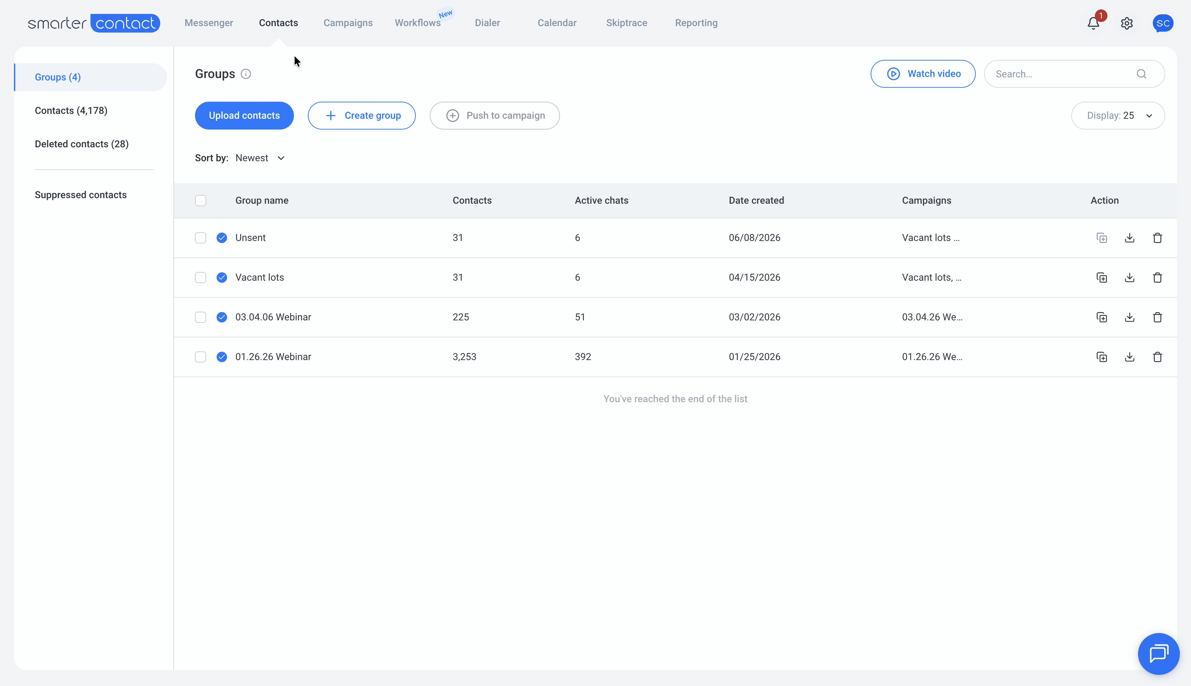1191x686 pixels.
Task: Open the Campaigns tab
Action: click(348, 23)
